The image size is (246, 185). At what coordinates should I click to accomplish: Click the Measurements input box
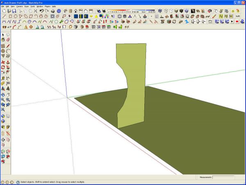[223, 177]
